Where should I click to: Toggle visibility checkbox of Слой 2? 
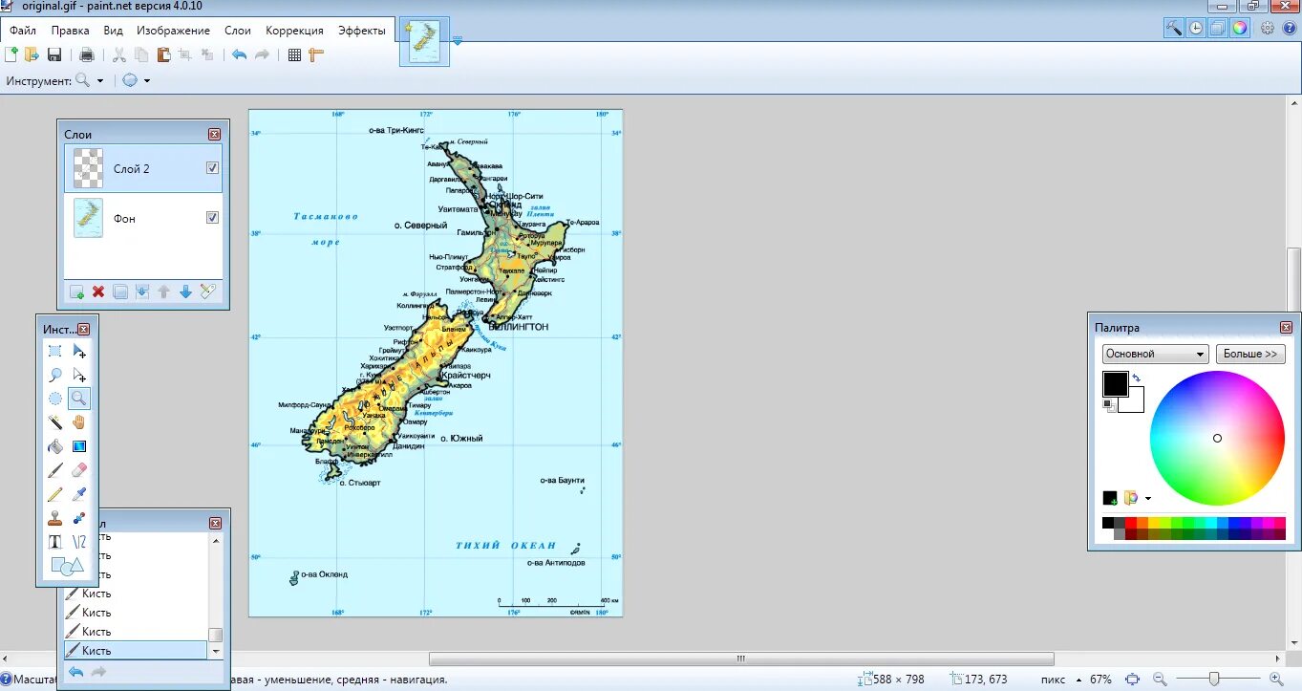(213, 168)
